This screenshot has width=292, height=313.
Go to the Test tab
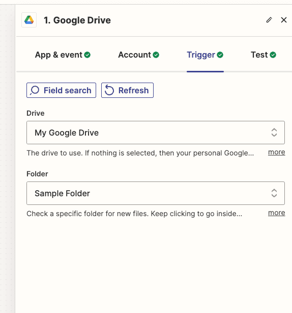click(x=264, y=55)
